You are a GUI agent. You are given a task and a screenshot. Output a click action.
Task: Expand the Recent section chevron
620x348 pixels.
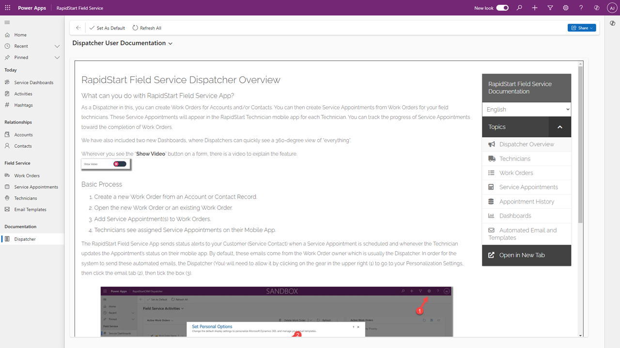[57, 46]
